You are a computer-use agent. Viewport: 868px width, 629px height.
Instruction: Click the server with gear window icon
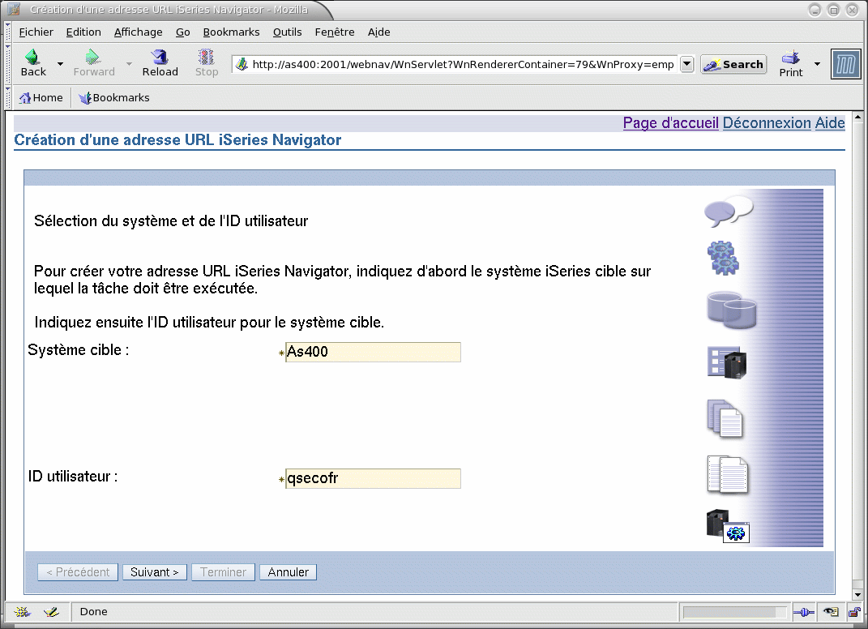[x=728, y=526]
